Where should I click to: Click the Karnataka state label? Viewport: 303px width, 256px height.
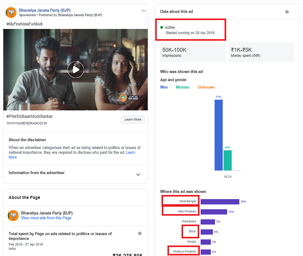(x=189, y=221)
